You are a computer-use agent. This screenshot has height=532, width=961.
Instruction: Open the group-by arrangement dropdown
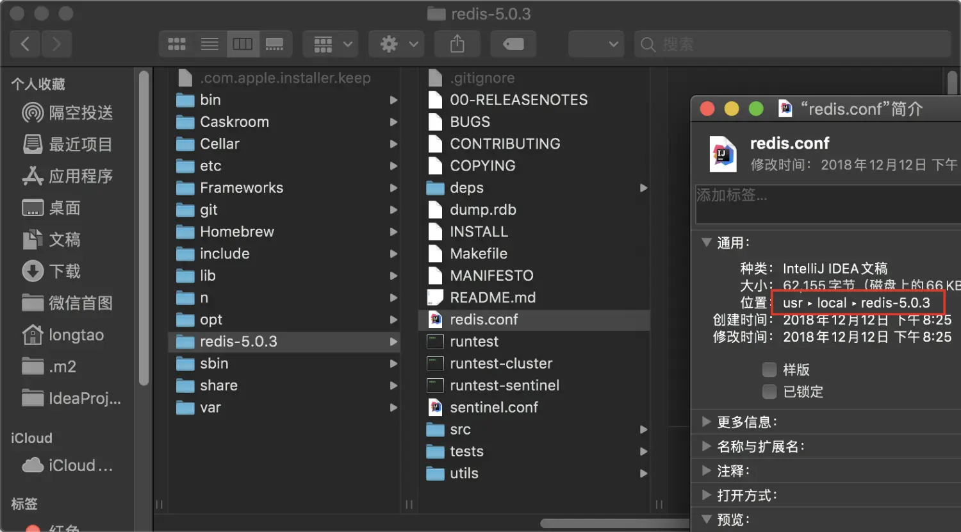point(331,44)
